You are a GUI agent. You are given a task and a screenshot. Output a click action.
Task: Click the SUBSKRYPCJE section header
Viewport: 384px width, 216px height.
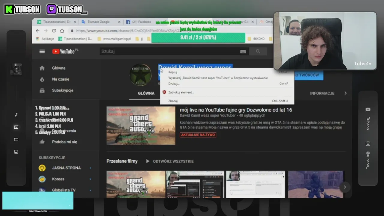tap(52, 158)
